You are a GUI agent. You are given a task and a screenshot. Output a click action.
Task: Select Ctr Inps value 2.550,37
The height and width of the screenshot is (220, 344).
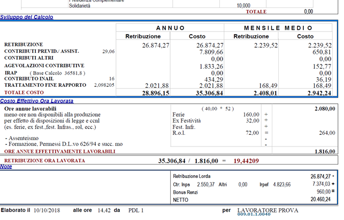206,185
